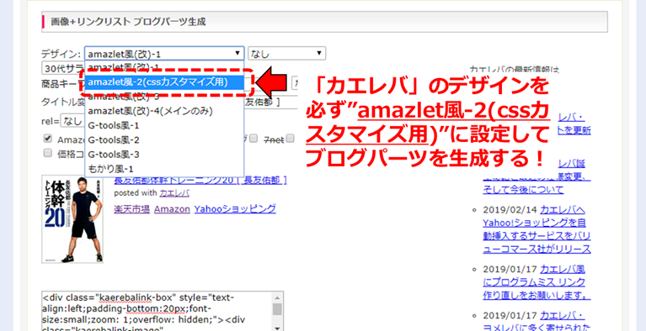Viewport: 646px width, 331px height.
Task: Tick the checkbox left of 7net
Action: coord(254,139)
